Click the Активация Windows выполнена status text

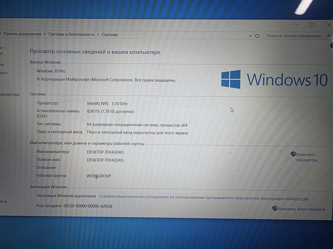click(x=66, y=196)
